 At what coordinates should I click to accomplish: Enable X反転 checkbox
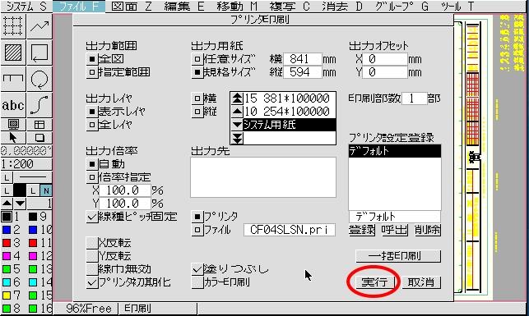click(x=92, y=243)
